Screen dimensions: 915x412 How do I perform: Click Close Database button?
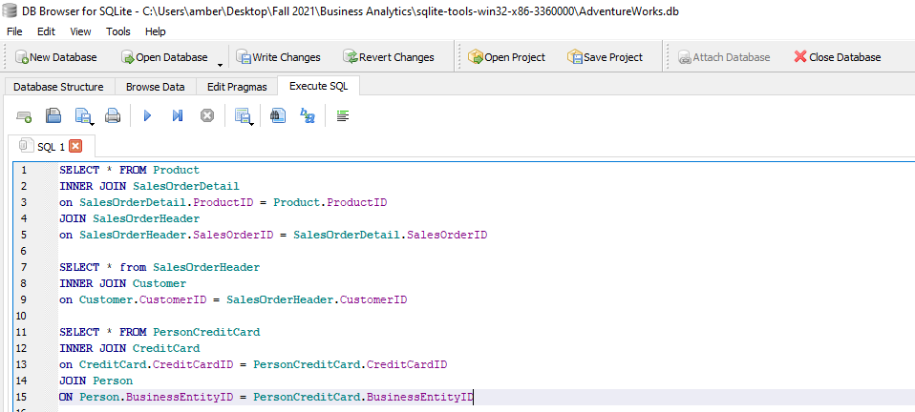[838, 57]
